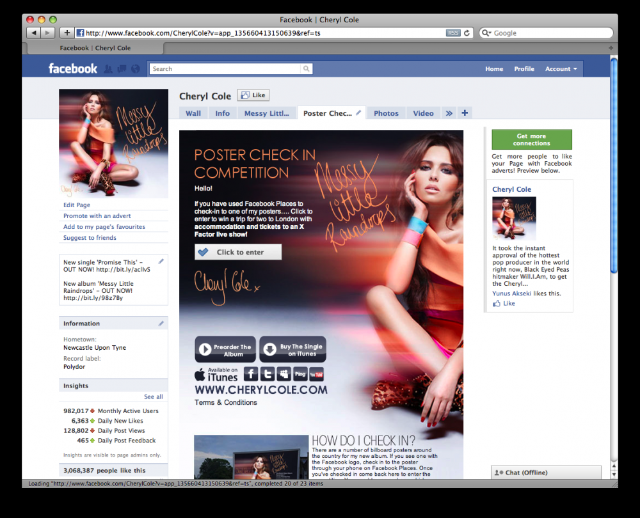The width and height of the screenshot is (640, 518).
Task: Click the blue vertical scrollbar thumb
Action: tap(614, 165)
